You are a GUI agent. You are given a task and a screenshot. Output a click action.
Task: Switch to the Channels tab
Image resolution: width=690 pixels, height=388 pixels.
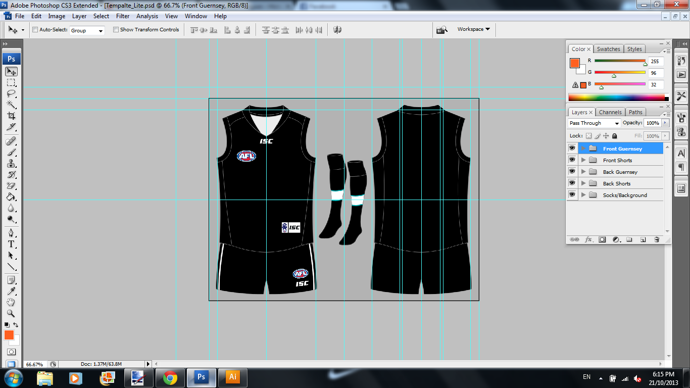click(610, 112)
